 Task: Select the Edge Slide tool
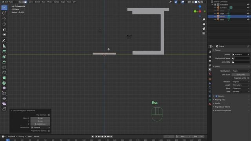[4, 93]
